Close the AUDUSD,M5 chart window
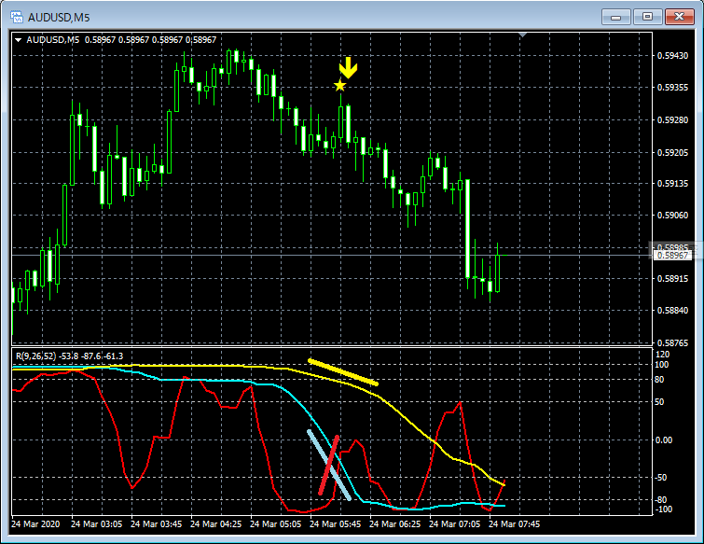 pos(680,17)
